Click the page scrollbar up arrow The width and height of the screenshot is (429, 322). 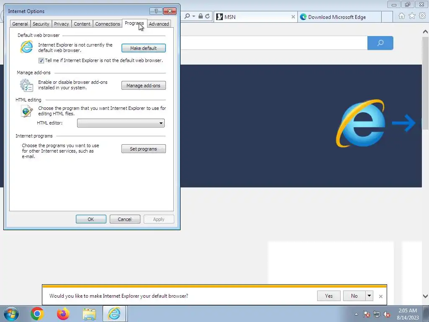point(426,32)
